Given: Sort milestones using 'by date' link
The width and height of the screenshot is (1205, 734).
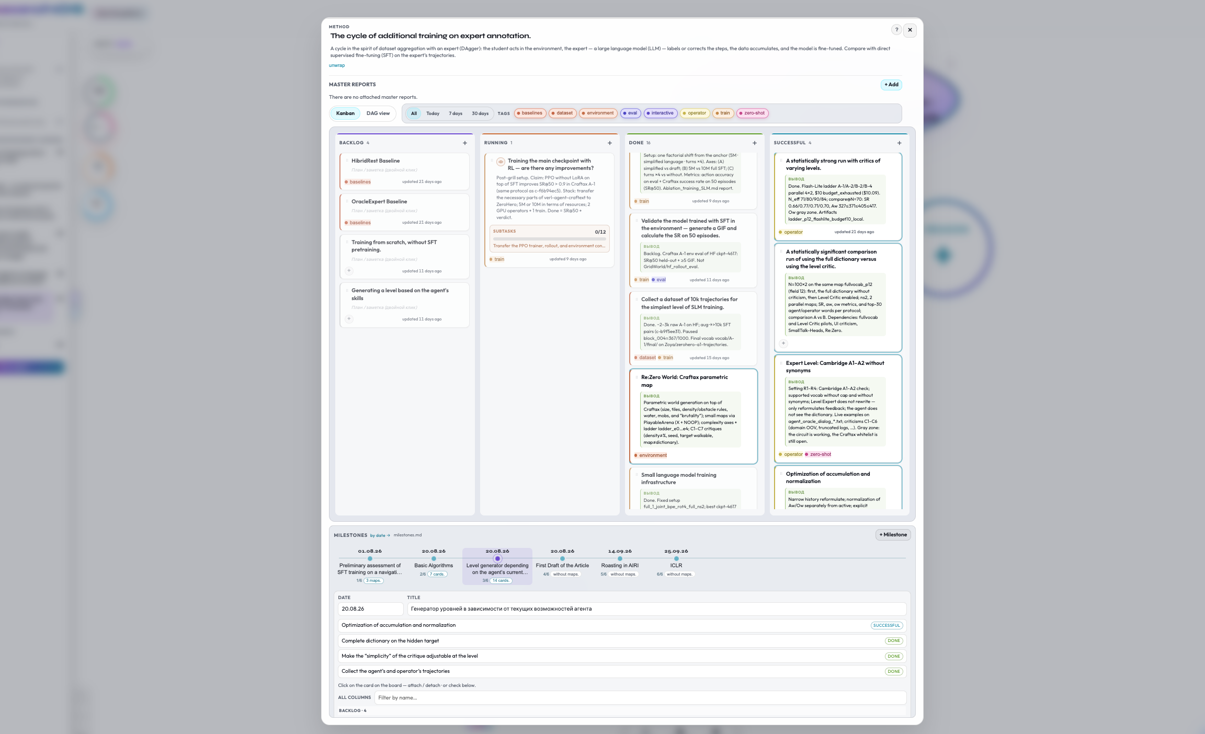Looking at the screenshot, I should (380, 535).
